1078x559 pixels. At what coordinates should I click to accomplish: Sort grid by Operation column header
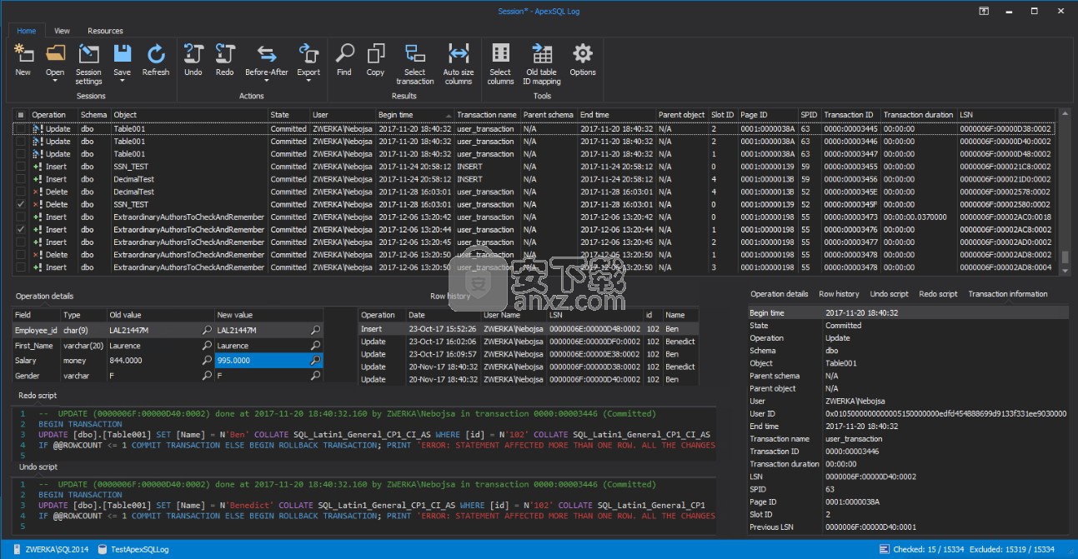click(54, 115)
